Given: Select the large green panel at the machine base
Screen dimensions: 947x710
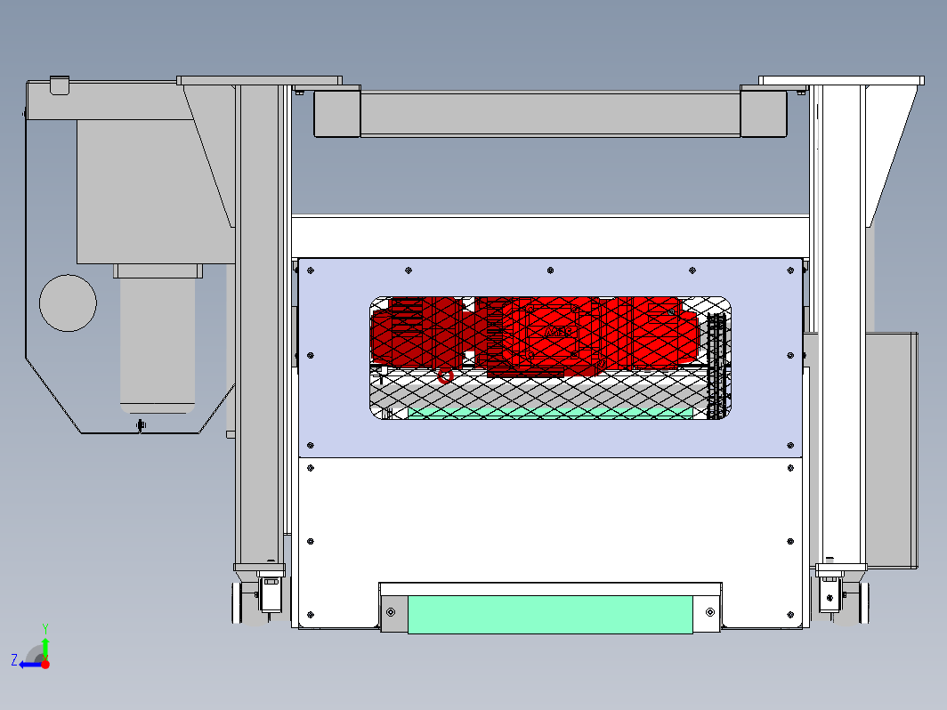Looking at the screenshot, I should pos(550,615).
